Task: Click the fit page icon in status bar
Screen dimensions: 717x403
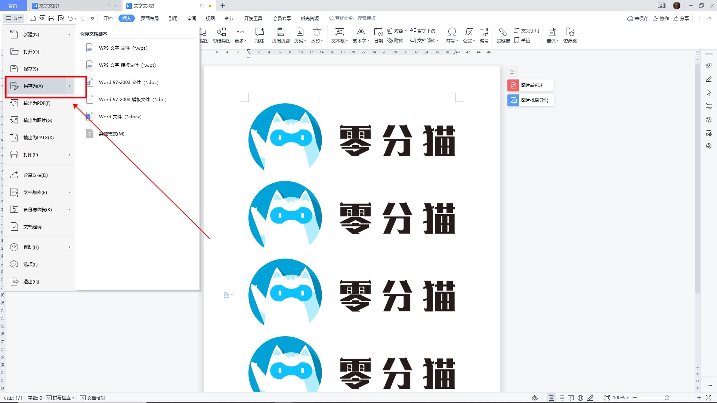Action: coord(607,398)
